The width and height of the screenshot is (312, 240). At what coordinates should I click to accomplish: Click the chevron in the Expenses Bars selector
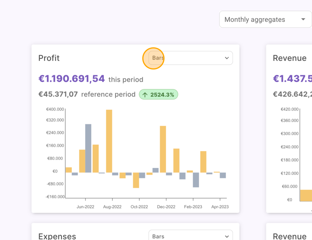(x=227, y=236)
